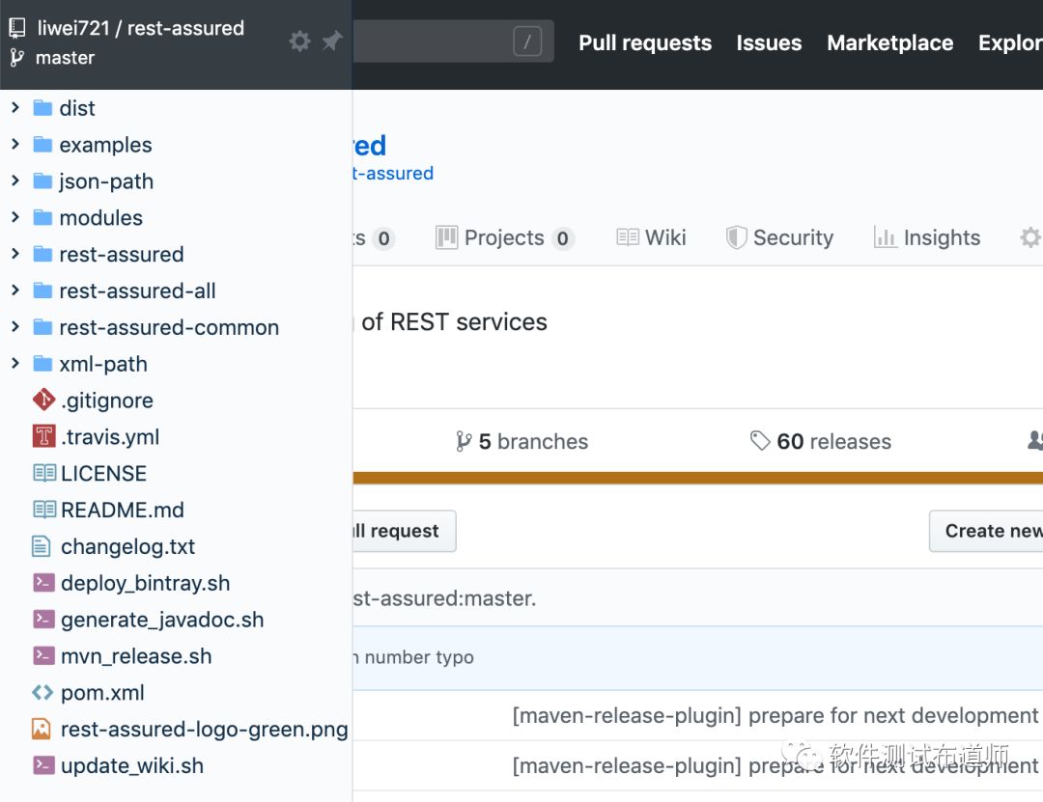Click the changelog.txt document icon
1043x802 pixels.
point(42,546)
